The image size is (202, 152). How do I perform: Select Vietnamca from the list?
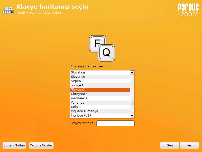pos(100,98)
